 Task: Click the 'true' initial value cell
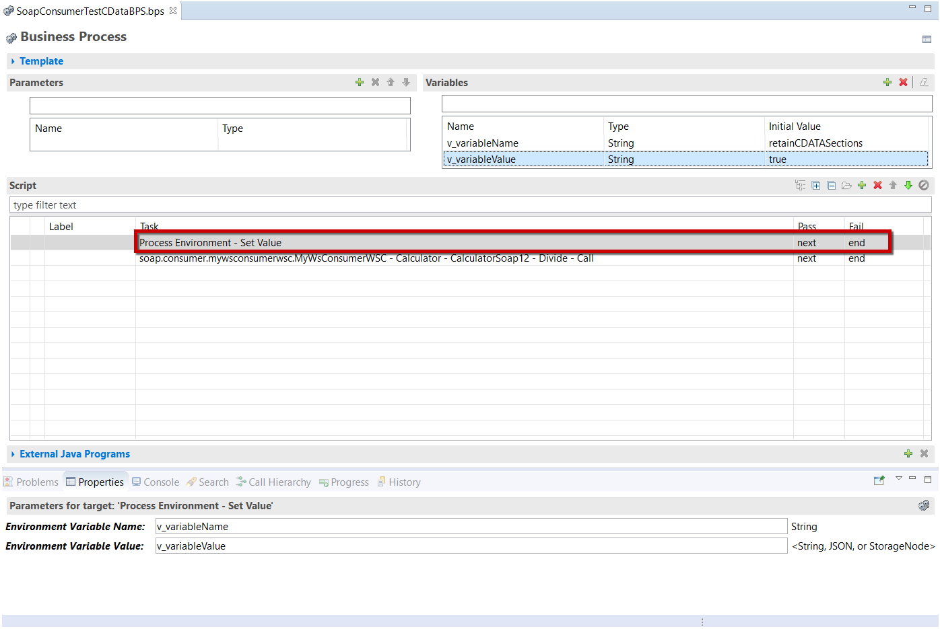click(778, 159)
